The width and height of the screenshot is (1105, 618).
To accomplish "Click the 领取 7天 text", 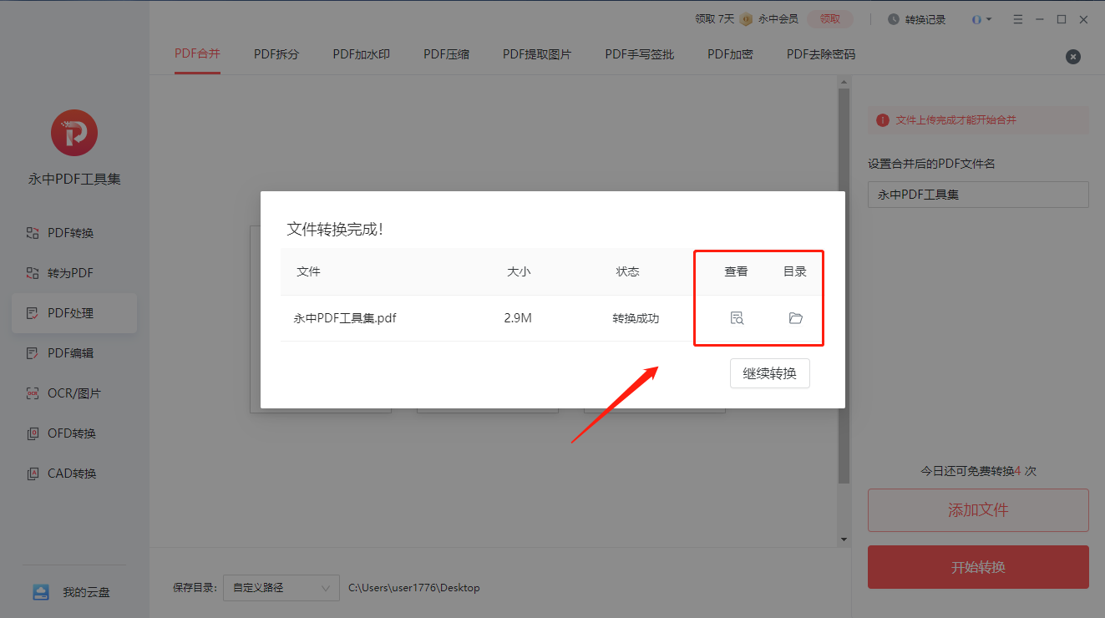I will 715,19.
